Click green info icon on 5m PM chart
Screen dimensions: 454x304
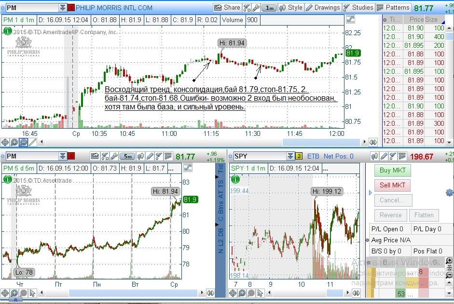click(x=8, y=180)
